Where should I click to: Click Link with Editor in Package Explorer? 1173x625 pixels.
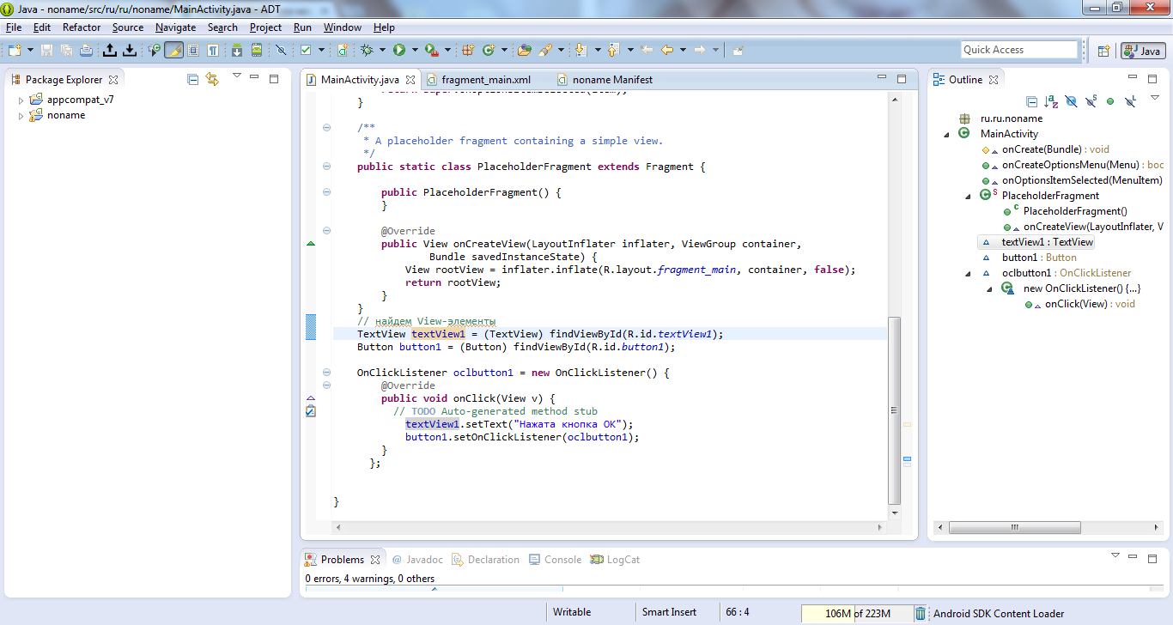click(x=212, y=79)
